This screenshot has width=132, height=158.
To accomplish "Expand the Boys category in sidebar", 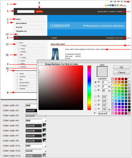I will [x=21, y=43].
